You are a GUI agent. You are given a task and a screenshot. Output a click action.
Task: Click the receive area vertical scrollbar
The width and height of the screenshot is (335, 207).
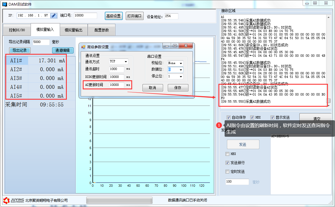329,59
